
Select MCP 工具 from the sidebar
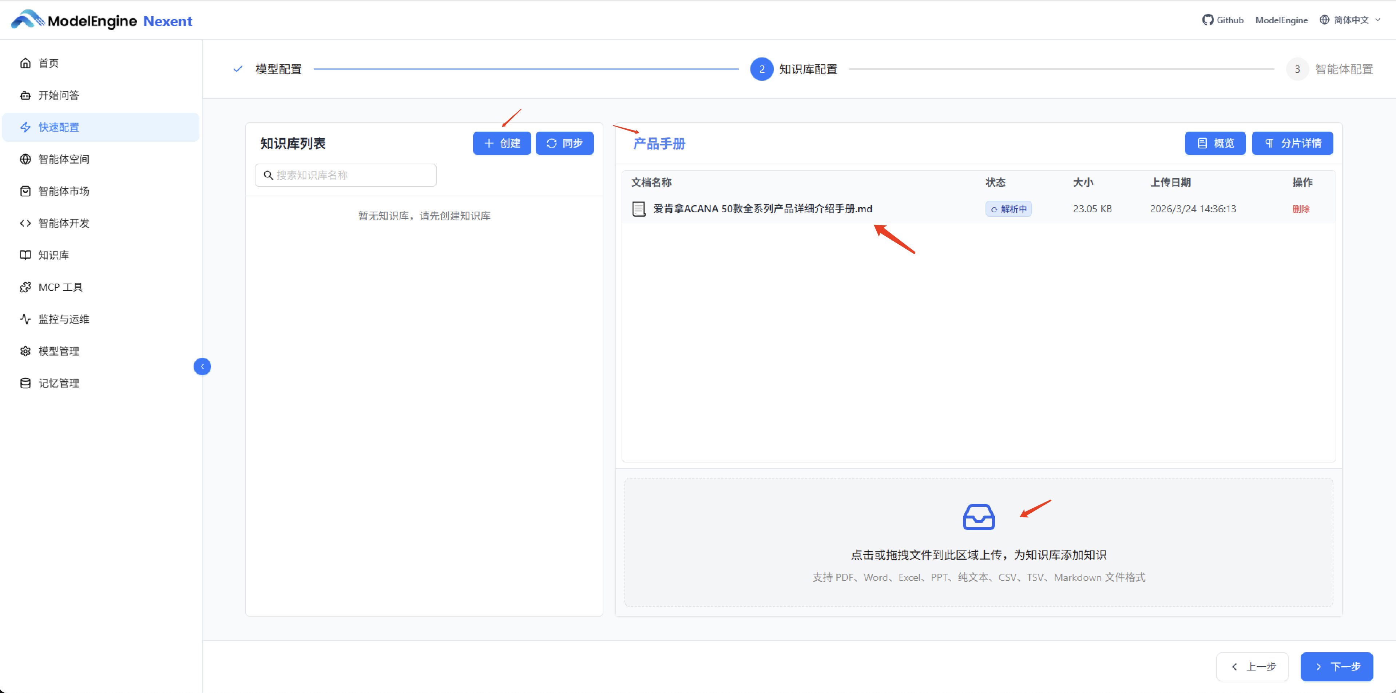(x=60, y=287)
